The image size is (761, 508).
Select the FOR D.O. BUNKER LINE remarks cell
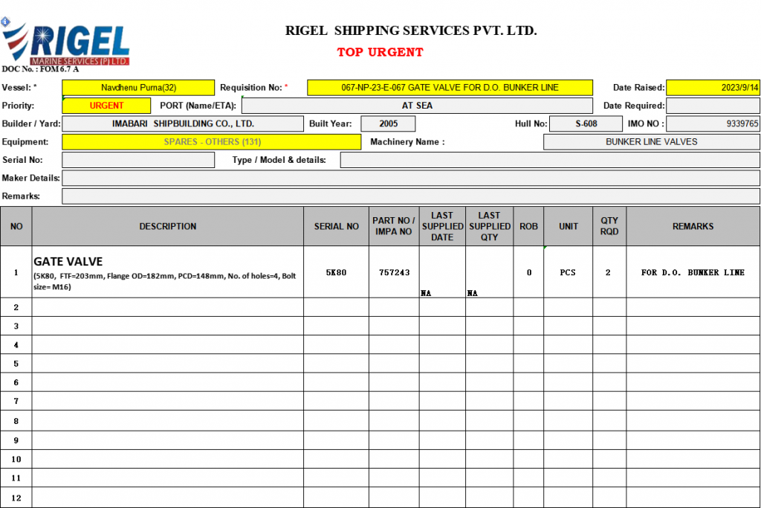[x=693, y=273]
